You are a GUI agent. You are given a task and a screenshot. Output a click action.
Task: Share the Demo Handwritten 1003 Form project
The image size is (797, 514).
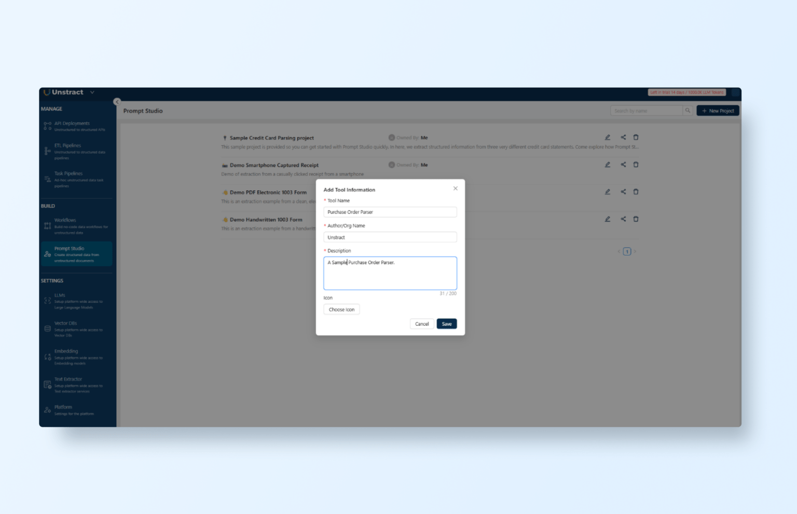[x=623, y=219]
